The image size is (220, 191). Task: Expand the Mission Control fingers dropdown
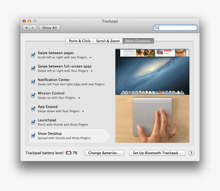click(x=79, y=98)
